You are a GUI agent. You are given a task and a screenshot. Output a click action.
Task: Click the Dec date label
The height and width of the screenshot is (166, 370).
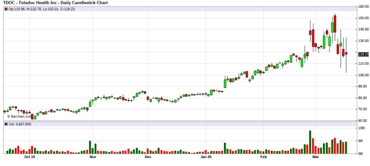click(148, 157)
